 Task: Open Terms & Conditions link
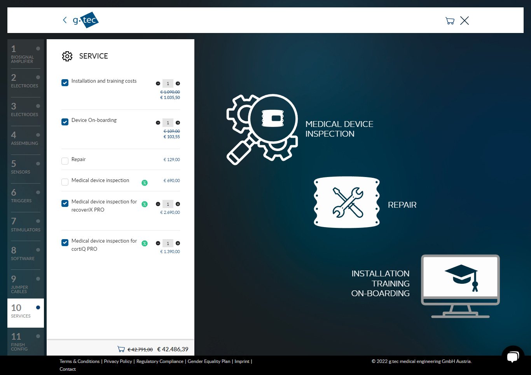pyautogui.click(x=80, y=361)
